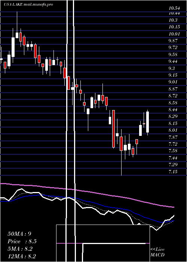Click the 10.15 price axis label

click(x=174, y=27)
